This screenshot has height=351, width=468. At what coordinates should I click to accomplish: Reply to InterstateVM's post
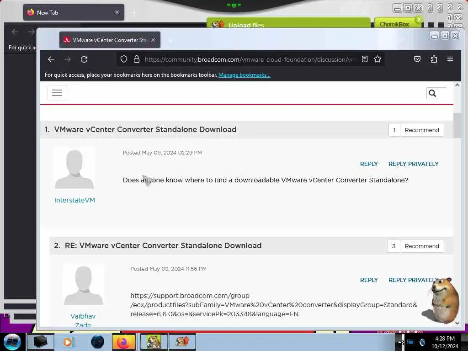point(369,164)
